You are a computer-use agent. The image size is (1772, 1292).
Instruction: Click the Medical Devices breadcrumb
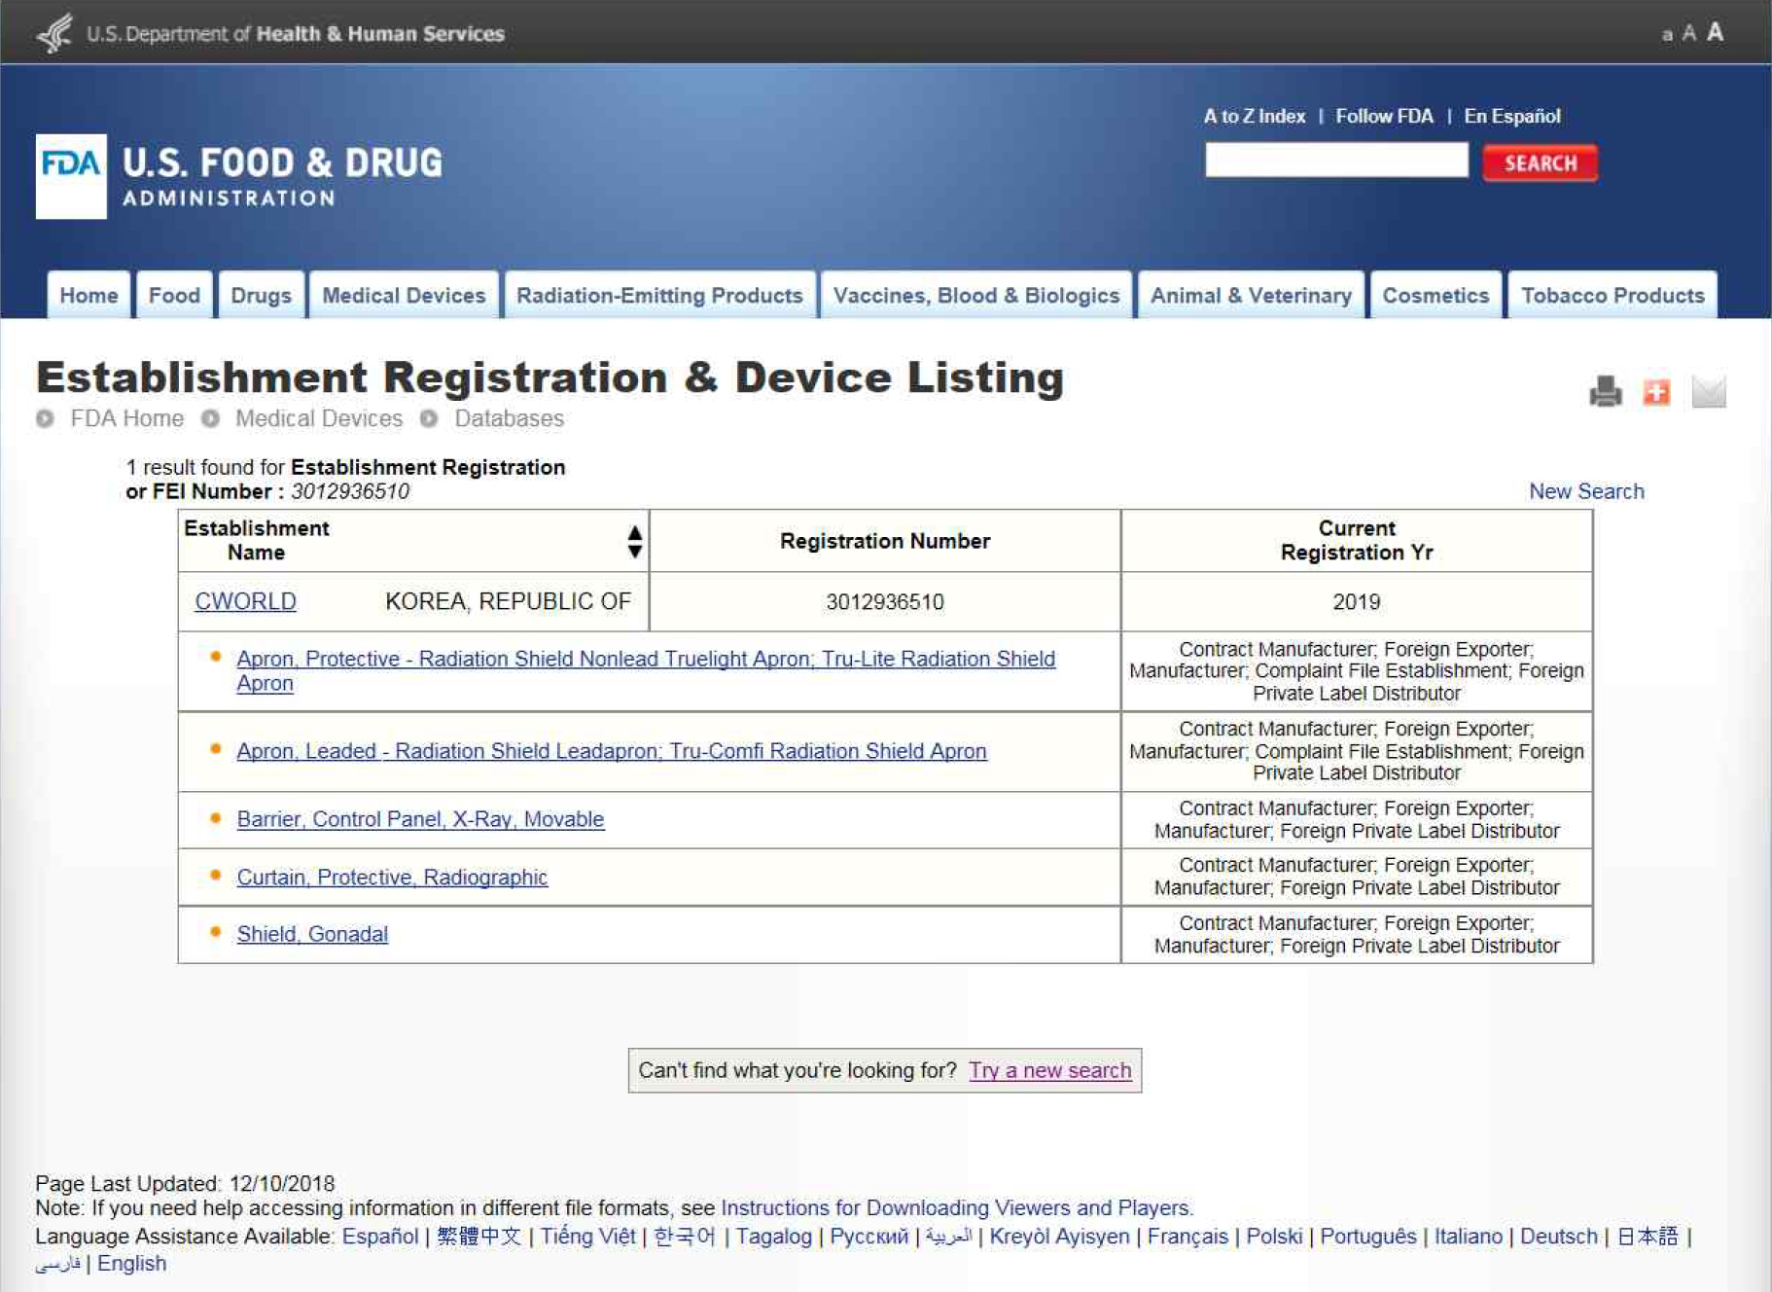pyautogui.click(x=319, y=418)
